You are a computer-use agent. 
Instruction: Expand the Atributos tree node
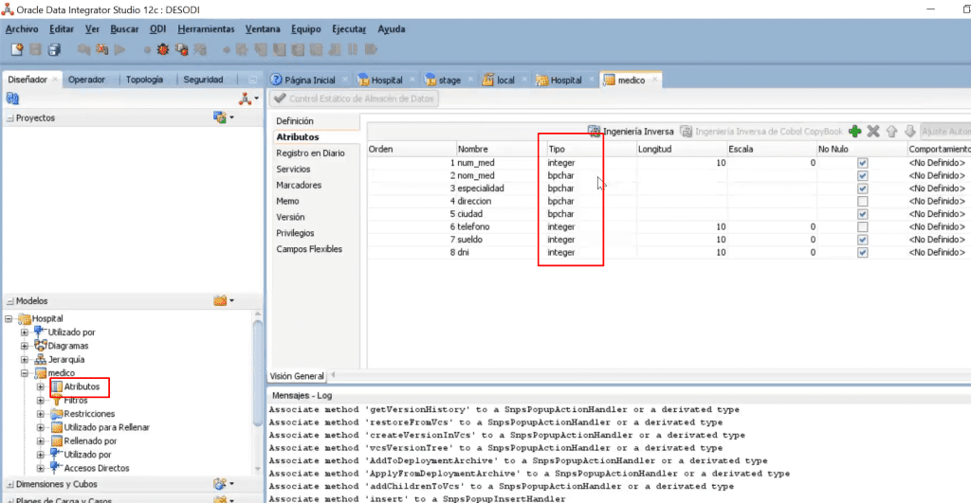(x=40, y=386)
